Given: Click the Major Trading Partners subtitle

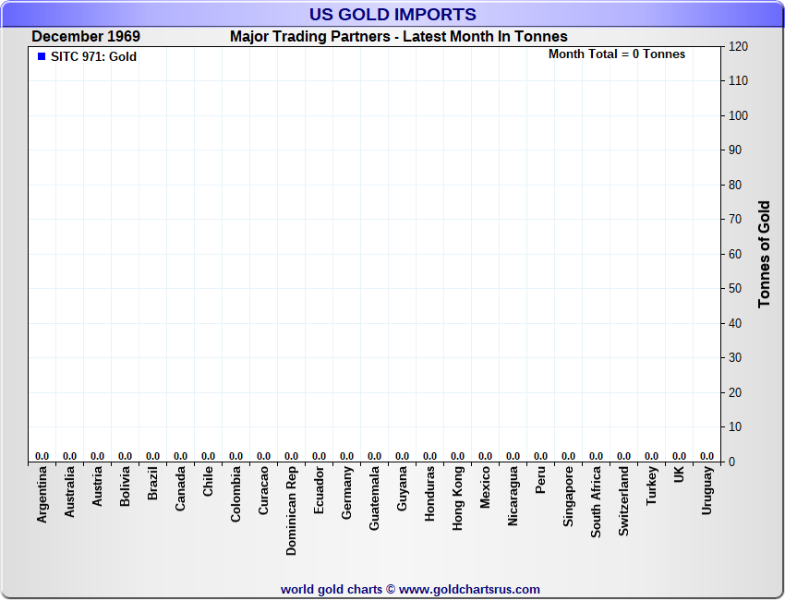Looking at the screenshot, I should point(399,37).
